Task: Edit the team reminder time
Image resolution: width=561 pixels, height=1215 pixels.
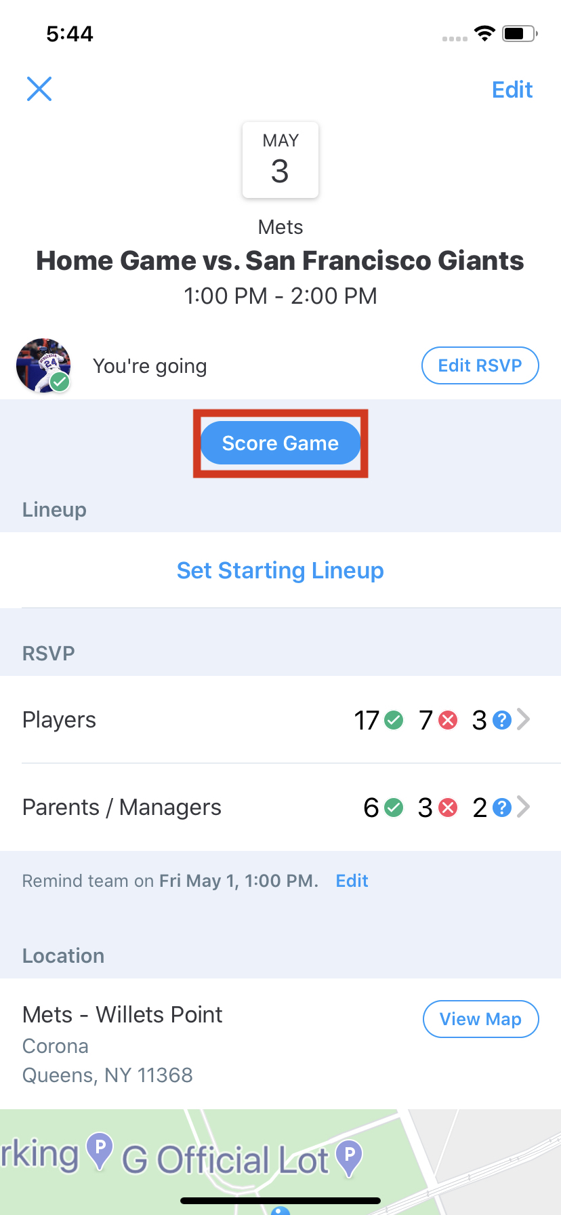Action: (x=352, y=881)
